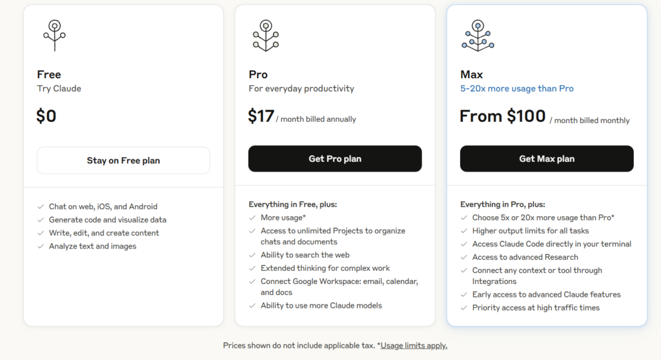Click Access Claude Code directly in your terminal
Screen dimensions: 661x360
click(551, 244)
